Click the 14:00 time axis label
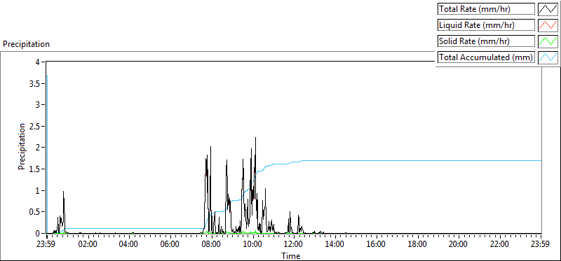The image size is (561, 261). click(335, 244)
